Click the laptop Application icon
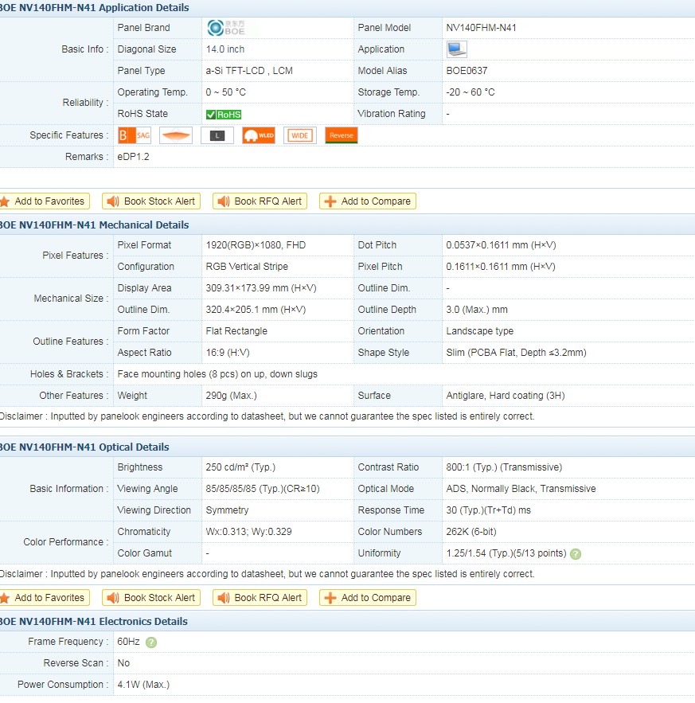This screenshot has height=703, width=695. click(x=456, y=49)
